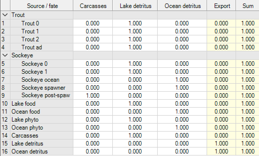Click Lake detritus row Export cell
The image size is (259, 156).
221,144
